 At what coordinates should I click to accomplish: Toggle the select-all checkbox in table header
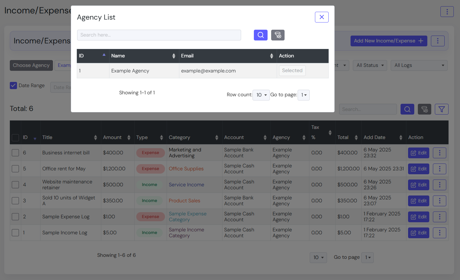coord(15,138)
